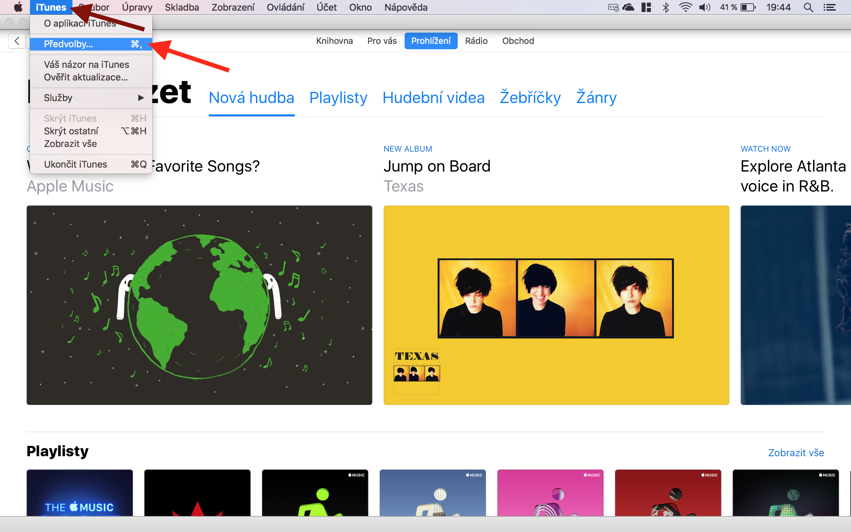Open the Apple logo menu
The height and width of the screenshot is (532, 851).
(x=18, y=7)
